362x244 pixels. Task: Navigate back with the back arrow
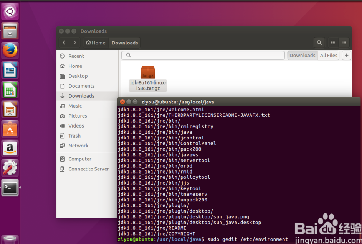coord(64,43)
